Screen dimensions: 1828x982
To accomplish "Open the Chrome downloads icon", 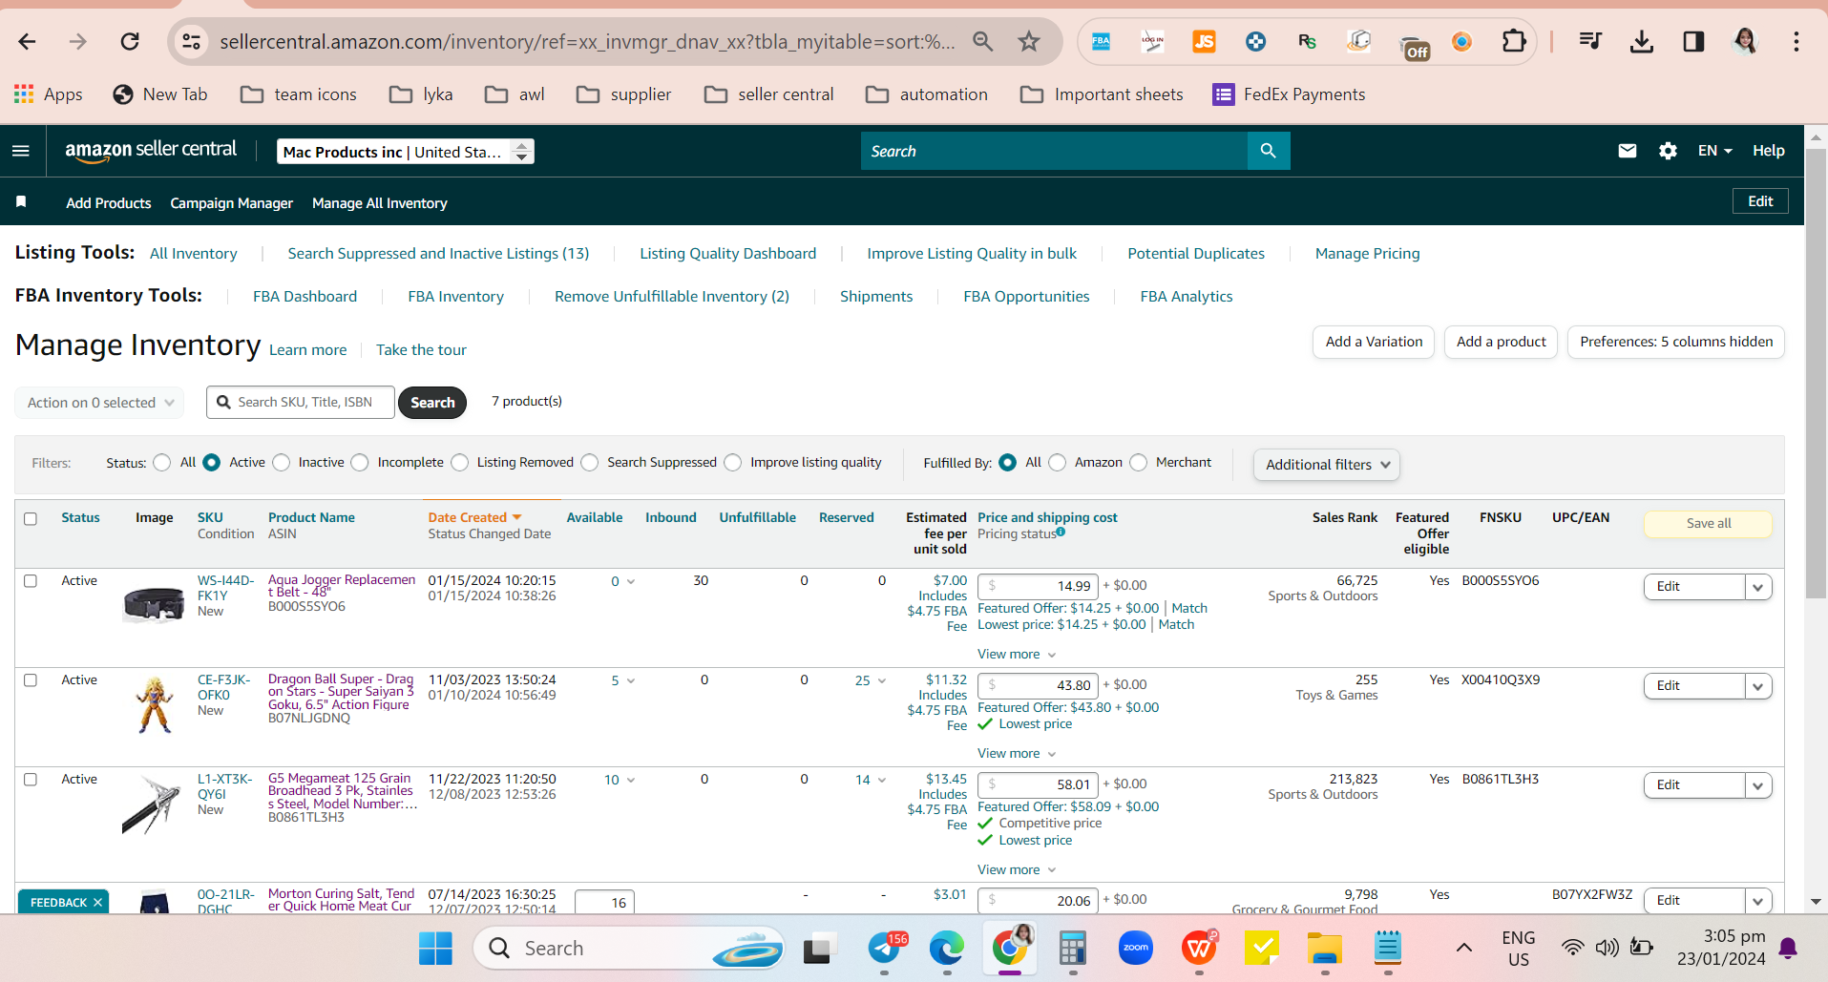I will 1642,41.
